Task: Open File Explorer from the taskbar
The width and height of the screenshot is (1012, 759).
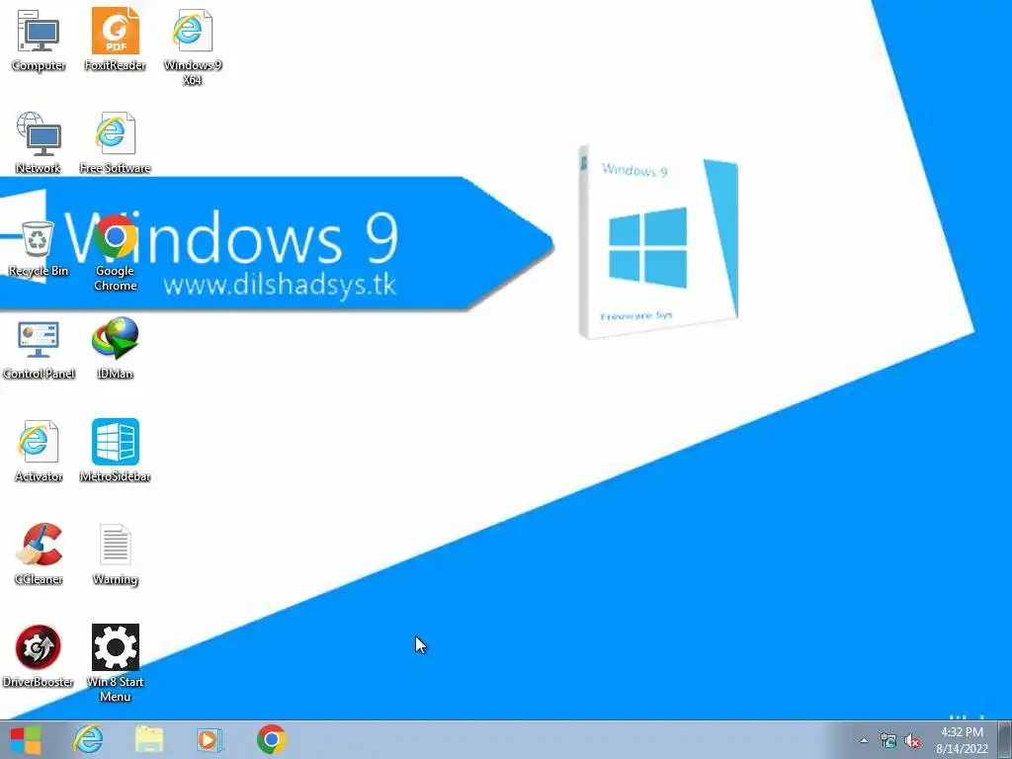Action: [x=148, y=739]
